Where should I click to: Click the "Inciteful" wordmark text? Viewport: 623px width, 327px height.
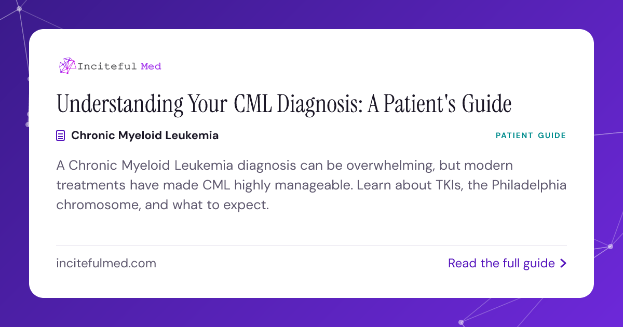(x=107, y=66)
